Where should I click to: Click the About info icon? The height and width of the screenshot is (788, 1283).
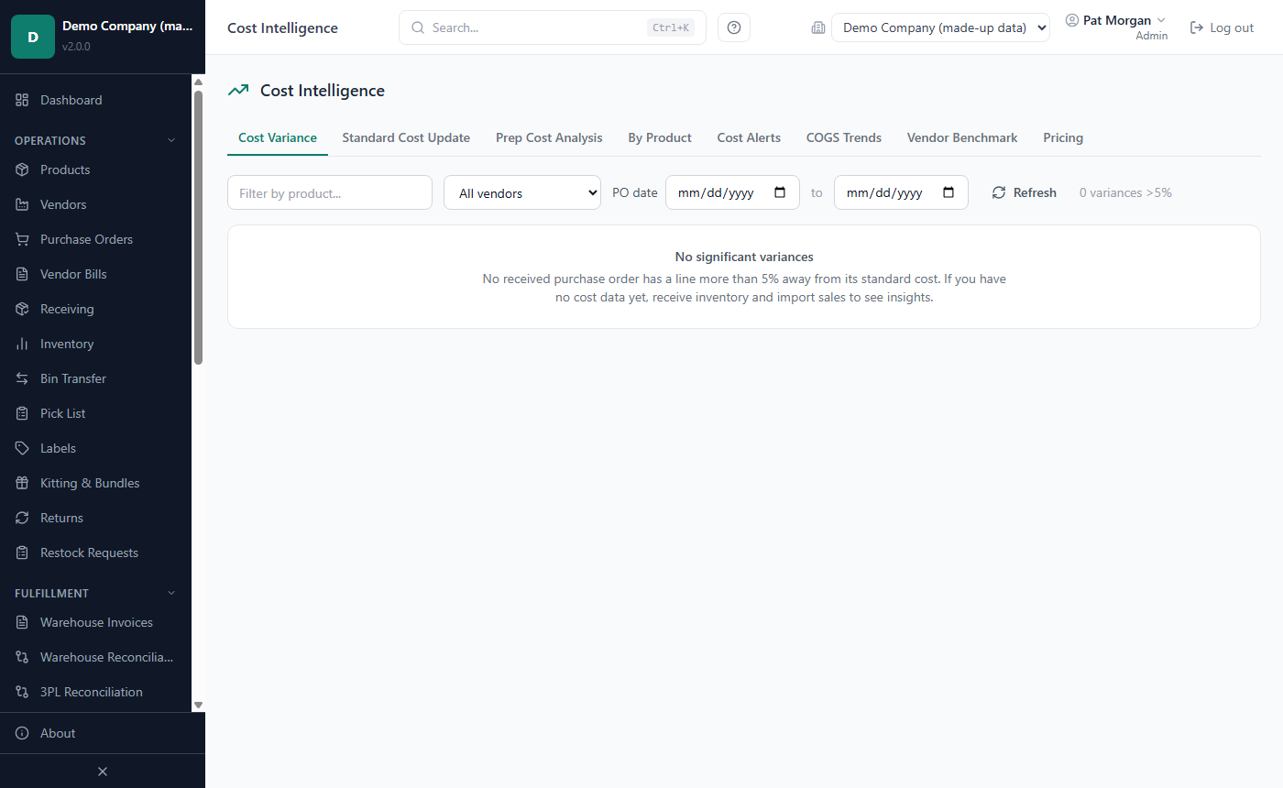[x=22, y=733]
